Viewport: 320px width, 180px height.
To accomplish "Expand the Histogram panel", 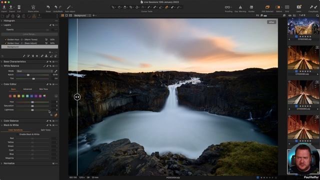I will (x=2, y=21).
